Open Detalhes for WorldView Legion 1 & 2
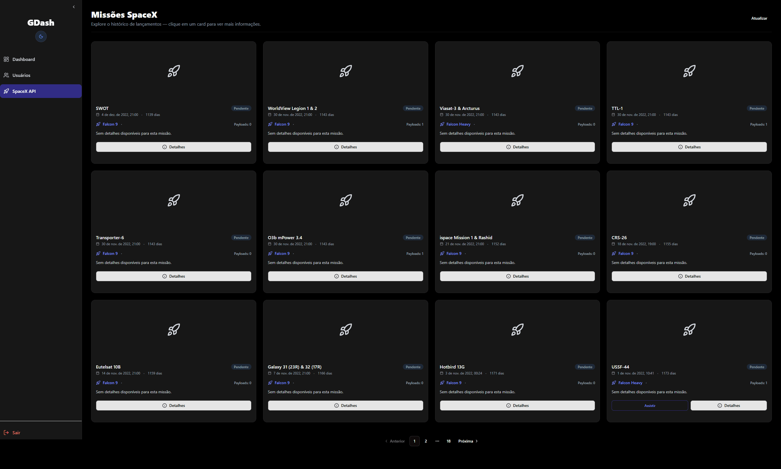Viewport: 781px width, 469px height. (x=345, y=147)
